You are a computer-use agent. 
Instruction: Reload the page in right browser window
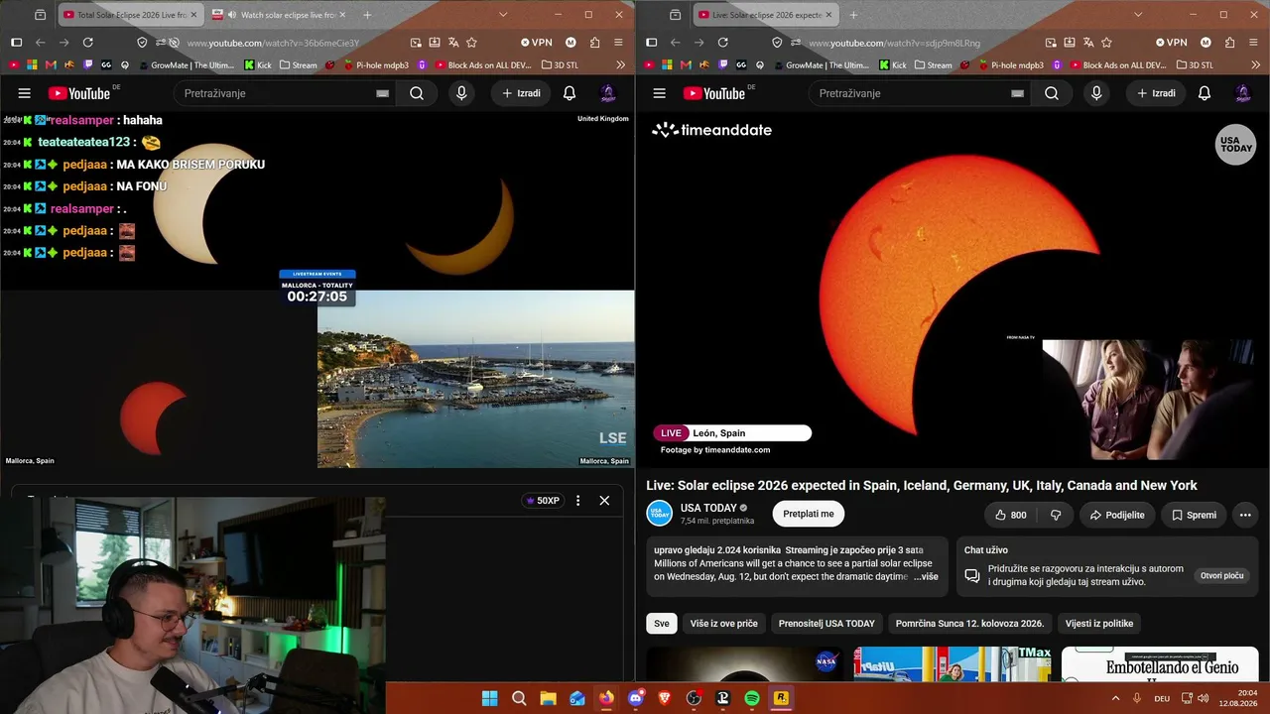click(722, 43)
